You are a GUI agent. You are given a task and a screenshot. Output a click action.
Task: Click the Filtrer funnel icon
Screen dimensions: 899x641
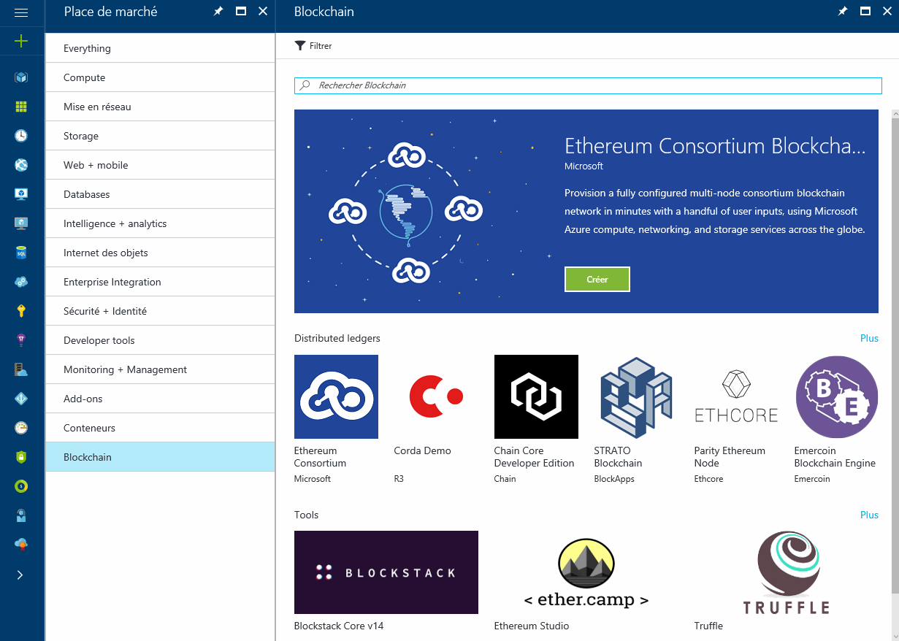tap(299, 45)
